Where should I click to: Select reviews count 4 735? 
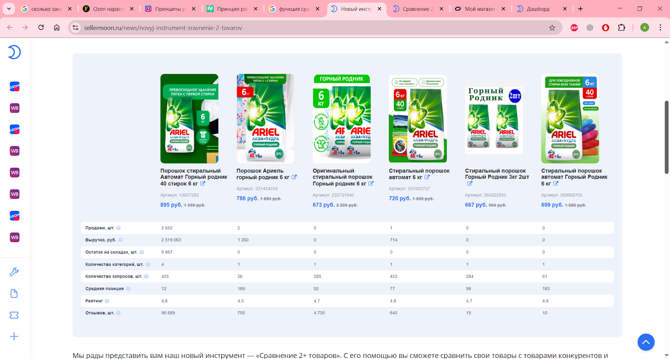pos(319,313)
